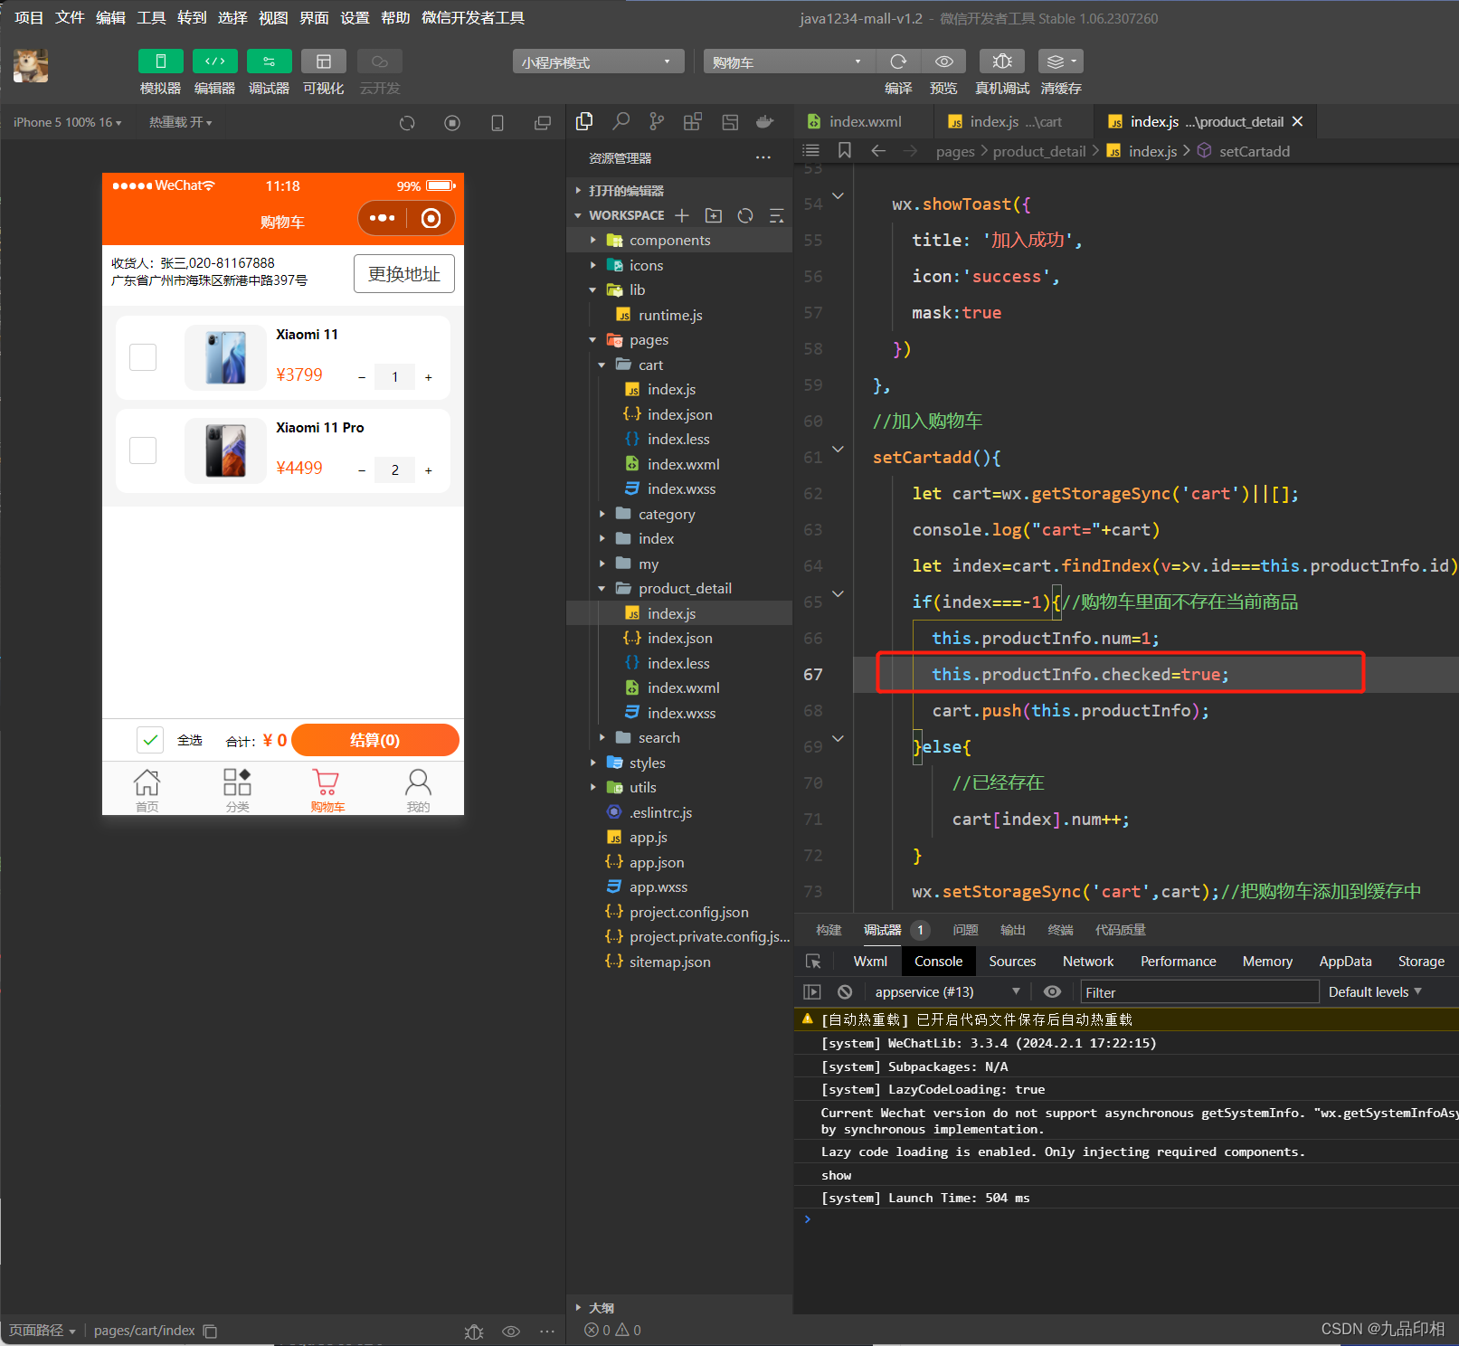The width and height of the screenshot is (1459, 1346).
Task: Go to 首页 tab in the simulator
Action: (x=147, y=790)
